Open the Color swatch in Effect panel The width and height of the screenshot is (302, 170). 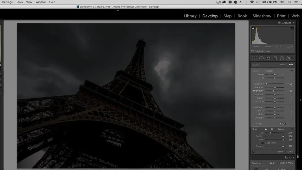pos(283,124)
